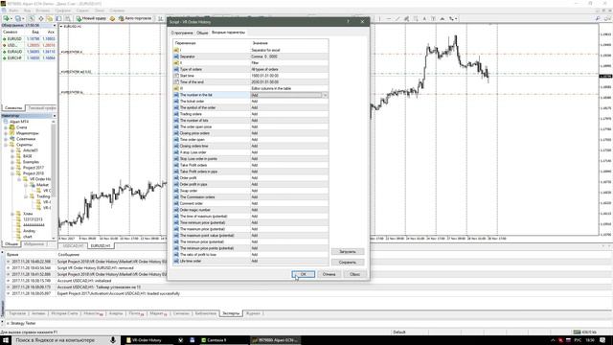Click the new chart toolbar icon
Viewport: 613px width, 345px height.
(x=7, y=18)
